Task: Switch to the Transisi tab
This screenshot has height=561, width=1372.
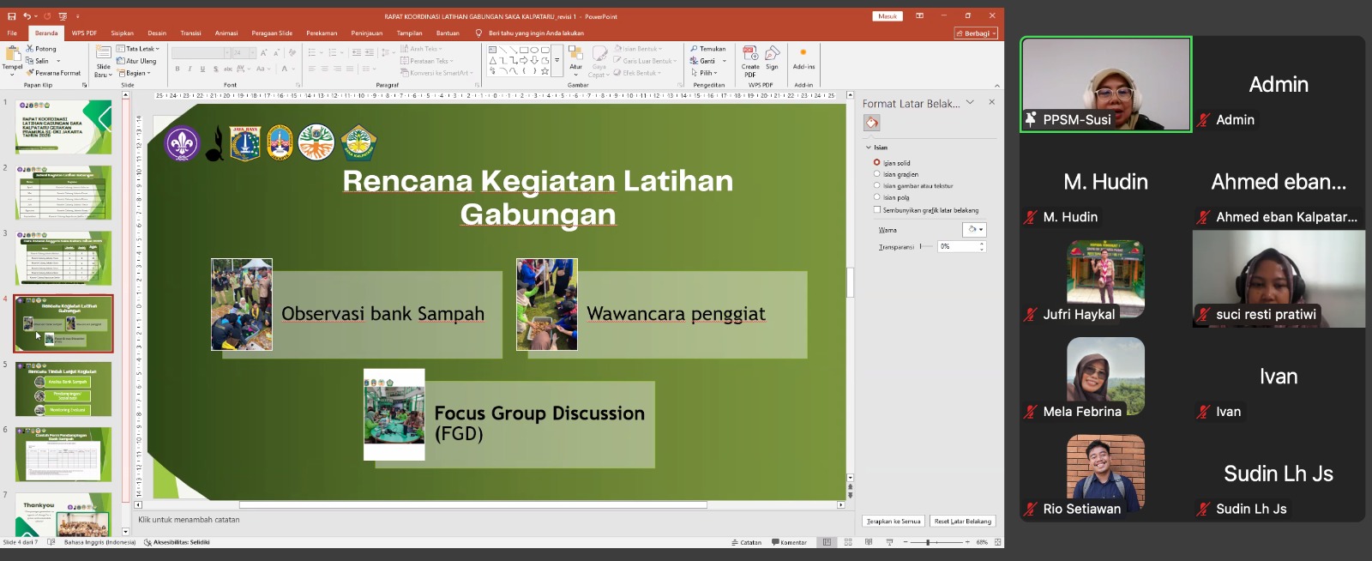Action: 190,33
